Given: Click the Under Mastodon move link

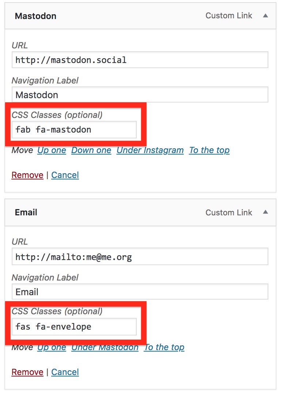Looking at the screenshot, I should coord(105,348).
